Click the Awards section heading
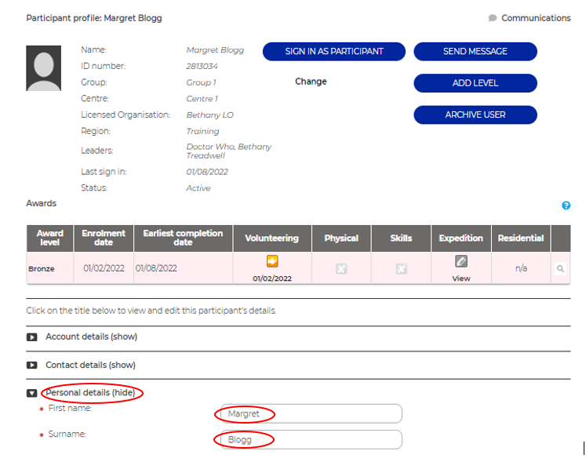Viewport: 586px width, 462px height. 41,203
